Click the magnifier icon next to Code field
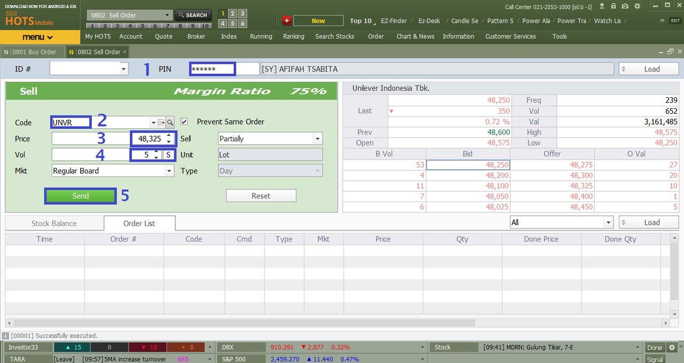684x363 pixels. [x=170, y=122]
